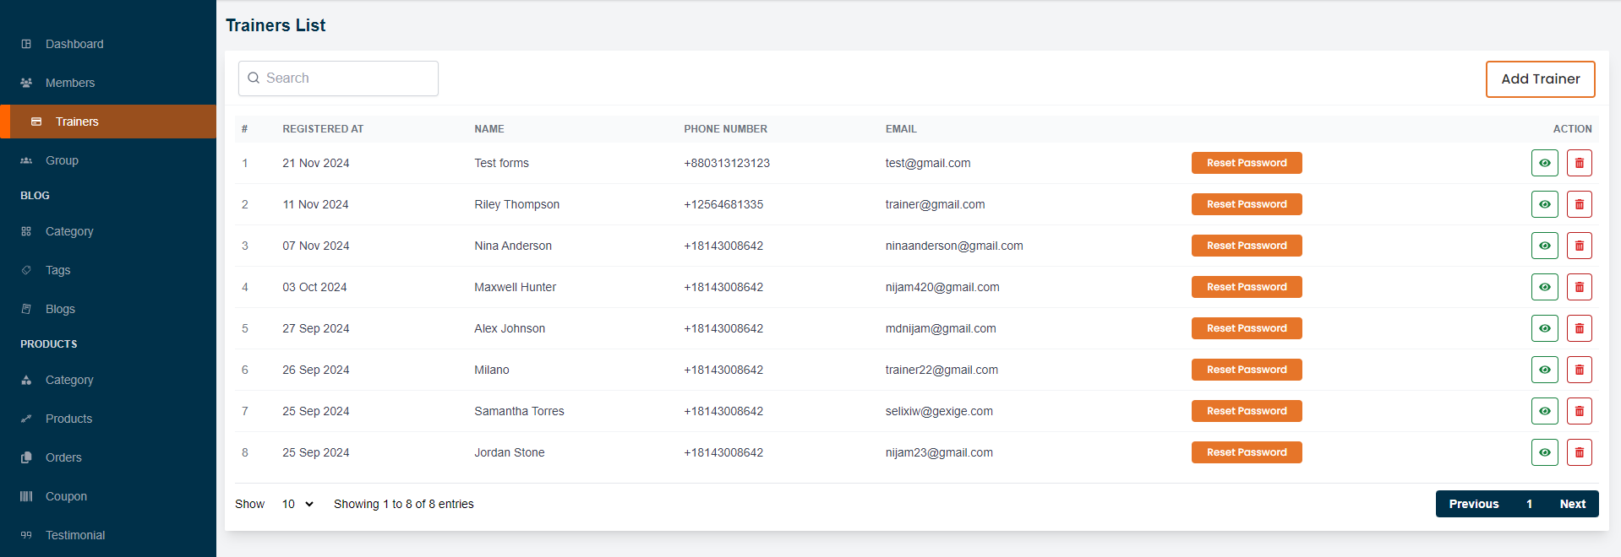
Task: Click the trash icon for Riley Thompson
Action: point(1579,204)
